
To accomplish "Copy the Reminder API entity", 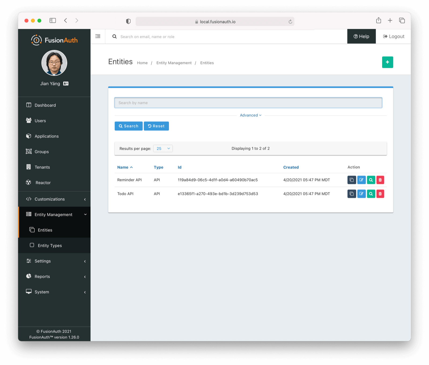I will pyautogui.click(x=352, y=180).
